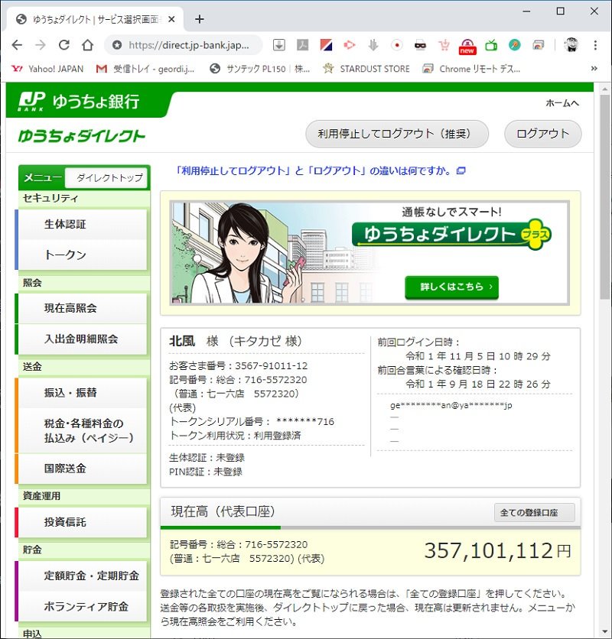612x639 pixels.
Task: Click the grey down-arrow extension icon
Action: click(373, 45)
